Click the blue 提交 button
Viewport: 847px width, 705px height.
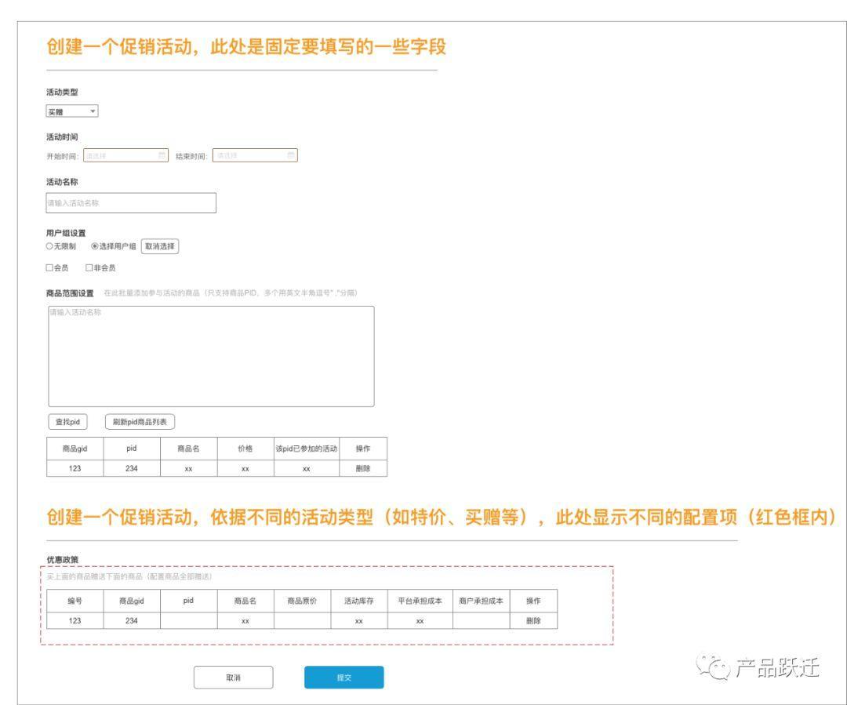pos(344,678)
